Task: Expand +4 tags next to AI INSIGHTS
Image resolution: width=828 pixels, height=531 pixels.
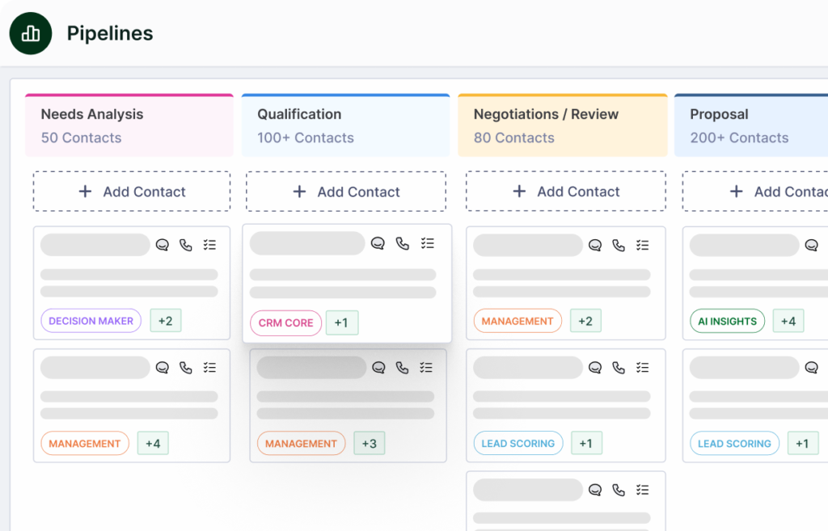Action: (x=788, y=321)
